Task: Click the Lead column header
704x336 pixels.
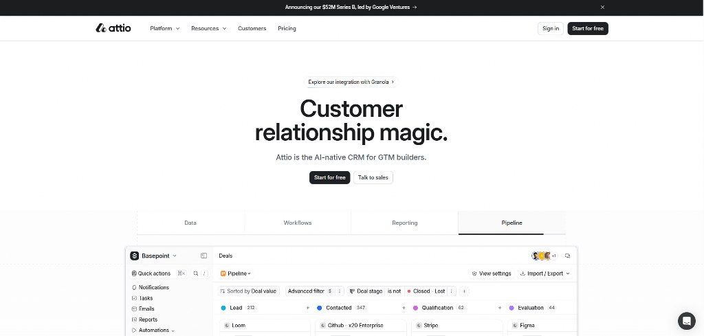Action: pyautogui.click(x=239, y=308)
